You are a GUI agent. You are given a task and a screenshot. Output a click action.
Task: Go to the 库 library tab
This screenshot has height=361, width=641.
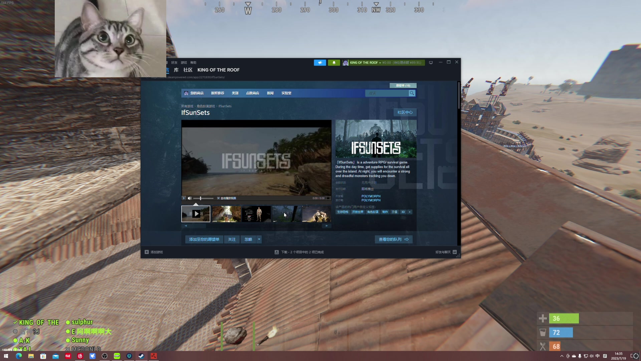[176, 70]
